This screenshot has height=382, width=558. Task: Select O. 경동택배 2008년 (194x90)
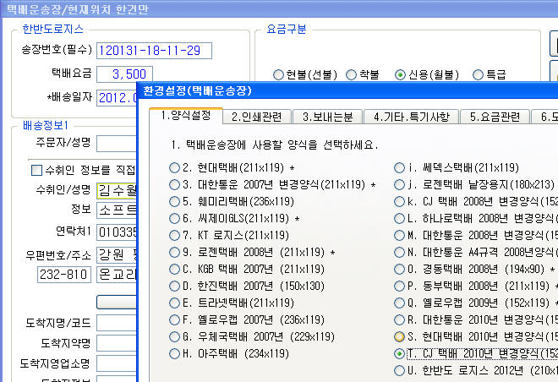399,269
